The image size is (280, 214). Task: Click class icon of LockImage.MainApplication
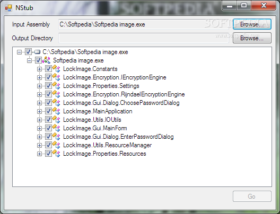click(x=56, y=111)
